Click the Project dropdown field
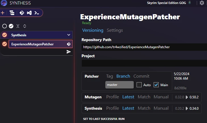 point(144,63)
